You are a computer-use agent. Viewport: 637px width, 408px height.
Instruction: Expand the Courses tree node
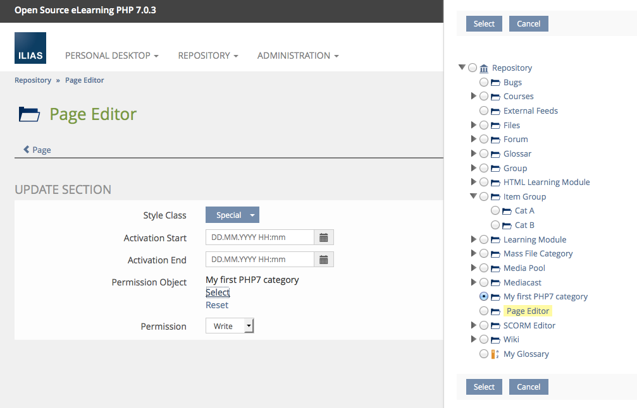click(x=473, y=97)
